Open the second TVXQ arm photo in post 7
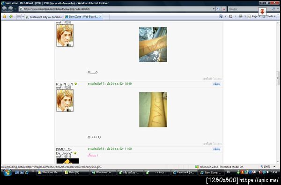 pos(153,110)
